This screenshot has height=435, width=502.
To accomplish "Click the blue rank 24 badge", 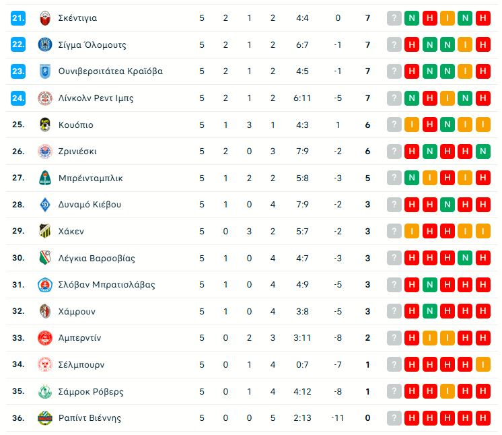I will click(x=18, y=98).
